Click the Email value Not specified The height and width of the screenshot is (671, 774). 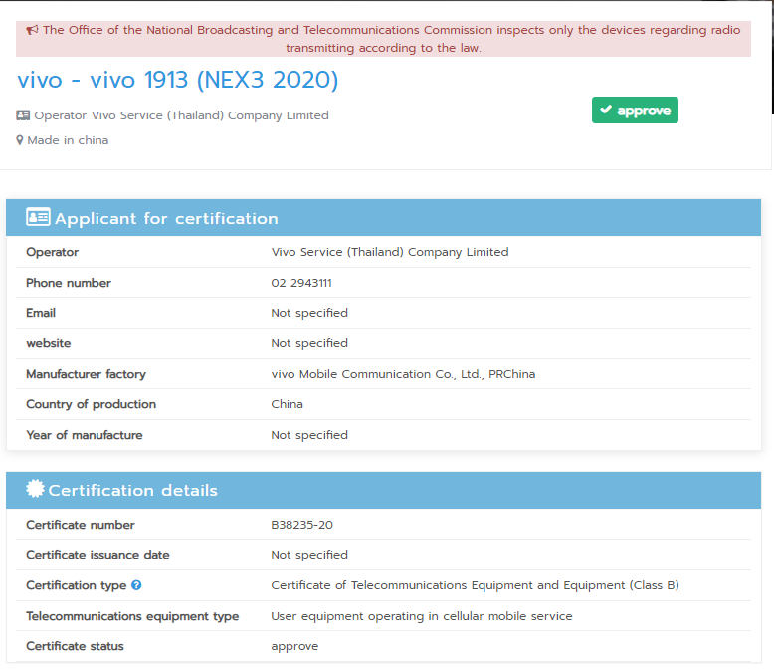tap(309, 313)
